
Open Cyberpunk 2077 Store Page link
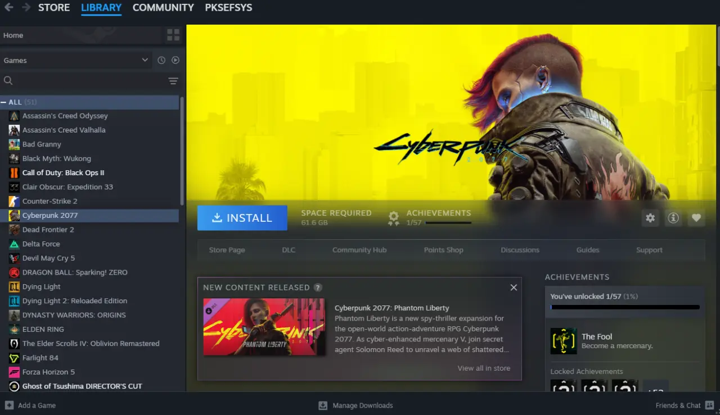tap(227, 250)
